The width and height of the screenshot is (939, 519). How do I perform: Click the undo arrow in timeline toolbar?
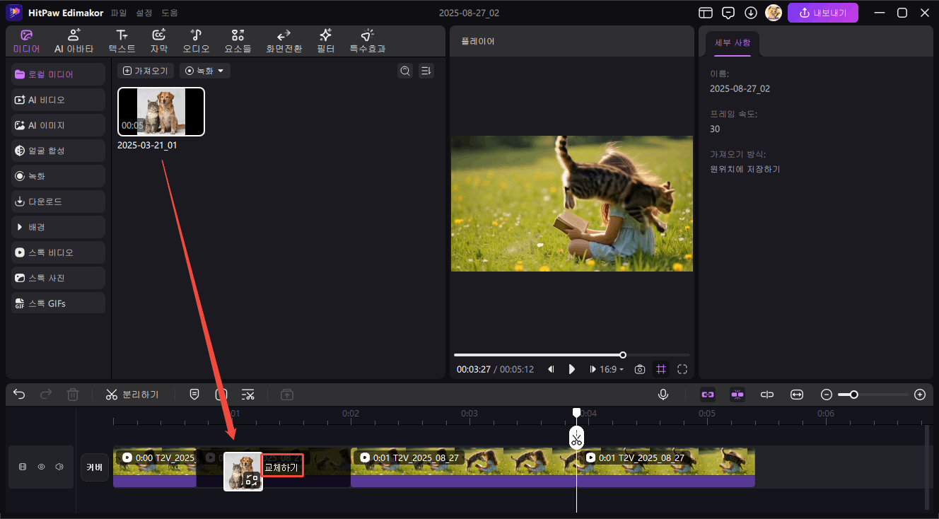(19, 395)
